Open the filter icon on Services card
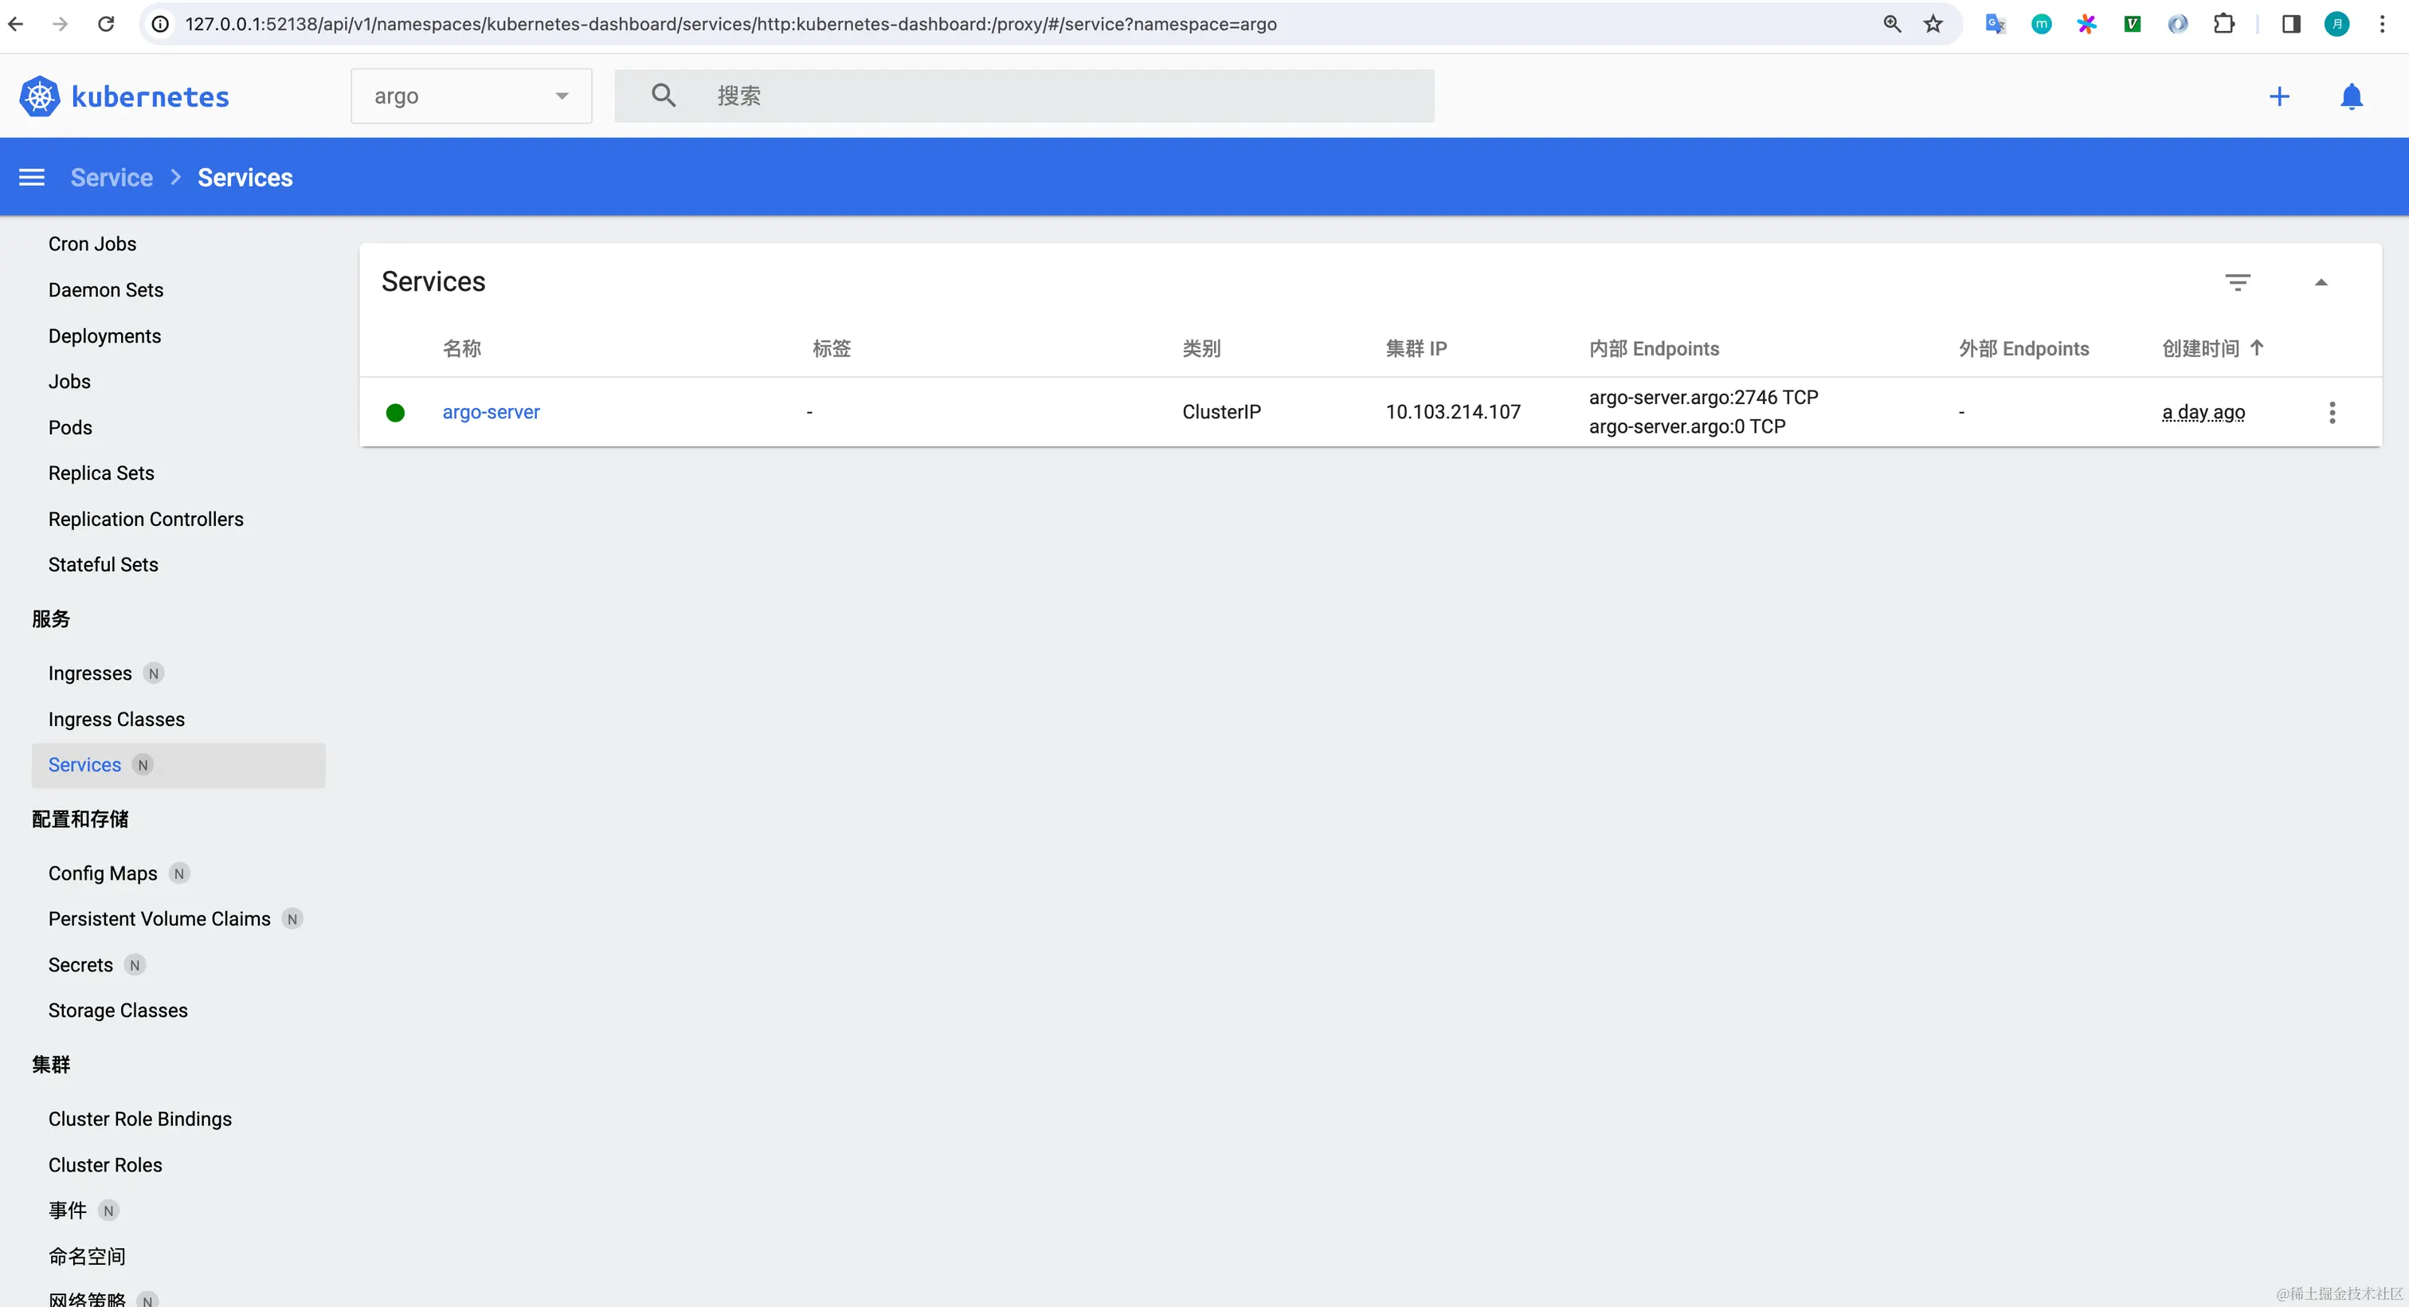The height and width of the screenshot is (1307, 2409). click(2239, 281)
